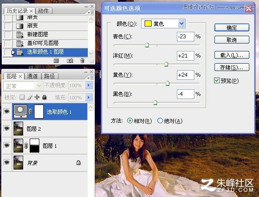Image resolution: width=259 pixels, height=197 pixels.
Task: Delete current state with history trash icon
Action: point(82,61)
